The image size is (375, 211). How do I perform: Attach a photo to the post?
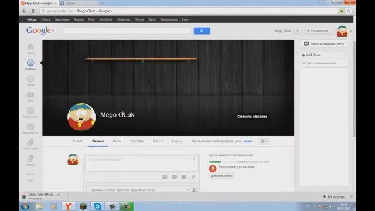[x=165, y=177]
